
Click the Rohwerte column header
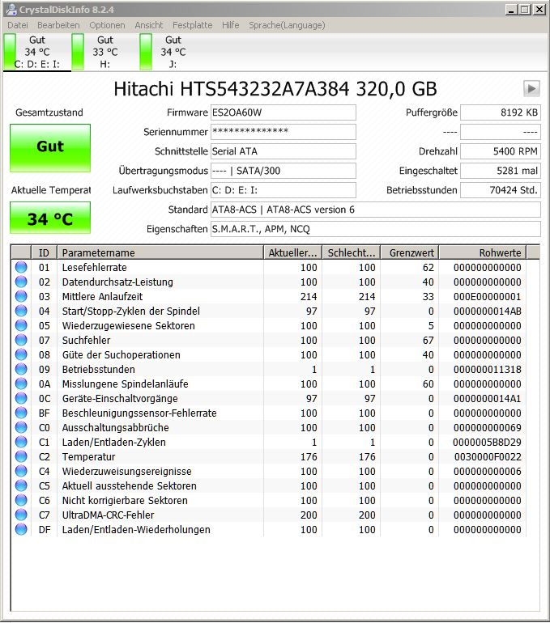483,252
